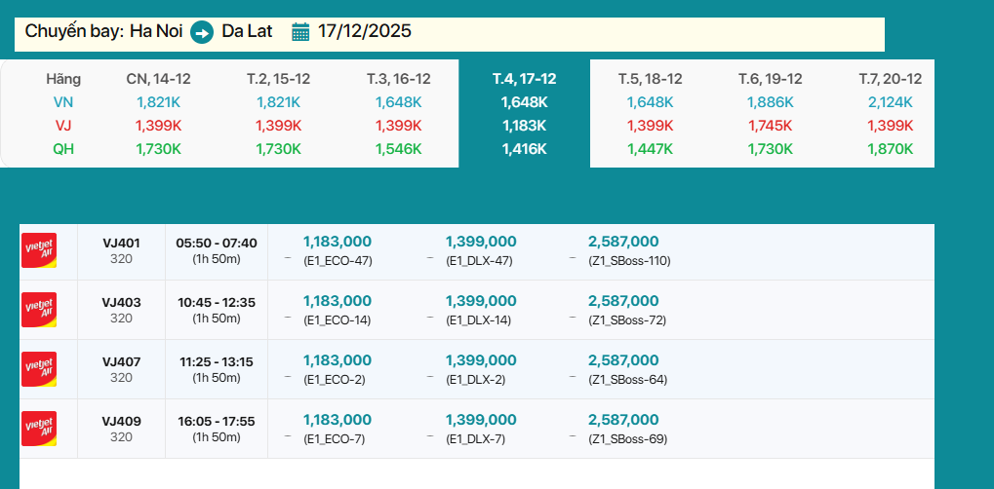Switch to the T.5, 18-12 date column
The height and width of the screenshot is (489, 994).
[650, 79]
